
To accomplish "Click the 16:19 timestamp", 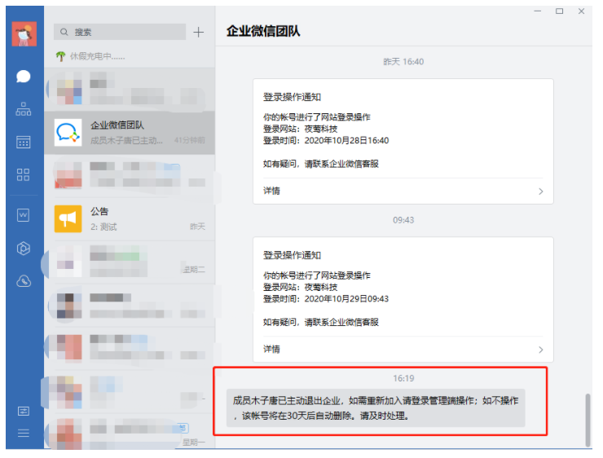I will pos(403,378).
